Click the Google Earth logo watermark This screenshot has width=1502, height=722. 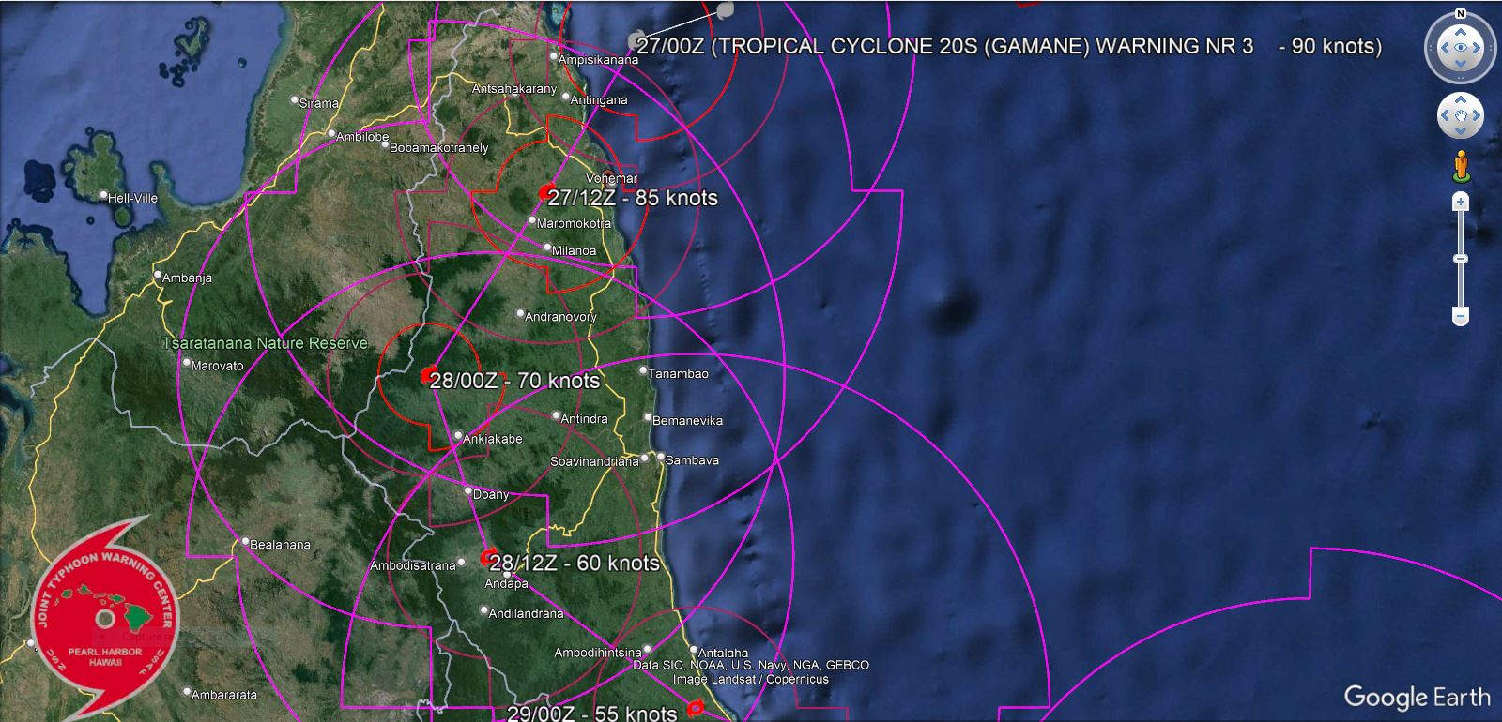click(x=1417, y=697)
